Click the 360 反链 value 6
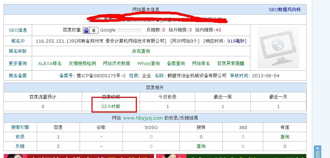Screen dimensions: 330x158 tap(243, 146)
